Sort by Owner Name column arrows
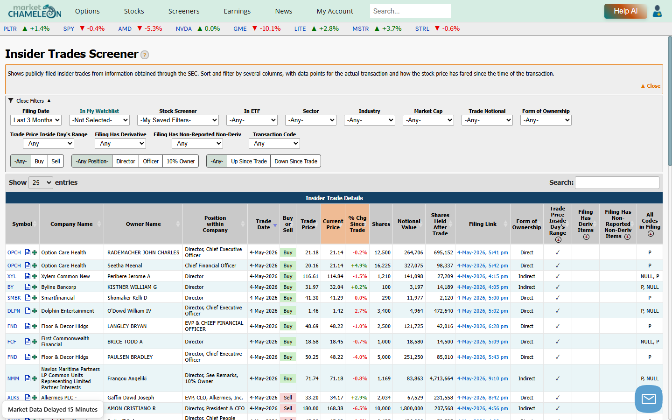Screen dimensions: 672x420 click(178, 224)
